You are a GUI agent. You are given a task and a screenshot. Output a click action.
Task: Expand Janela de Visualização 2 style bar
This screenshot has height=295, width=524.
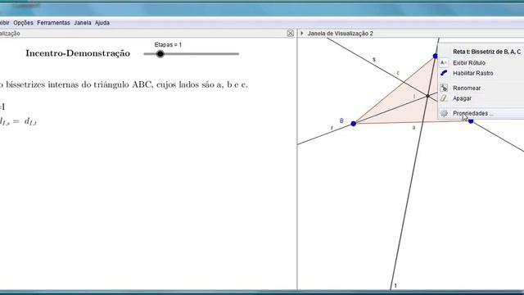[x=302, y=33]
